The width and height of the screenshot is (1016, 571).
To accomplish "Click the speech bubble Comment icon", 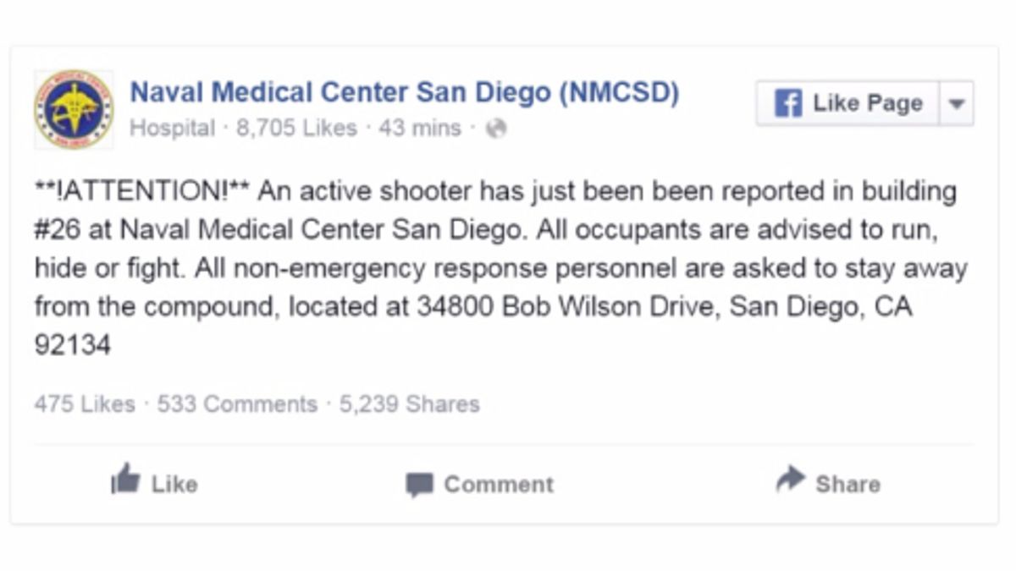I will click(x=418, y=485).
